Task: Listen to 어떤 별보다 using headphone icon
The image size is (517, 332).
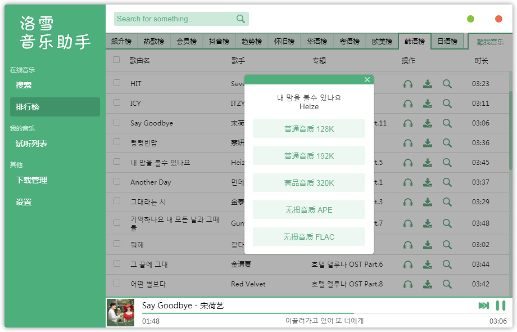Action: [x=408, y=284]
